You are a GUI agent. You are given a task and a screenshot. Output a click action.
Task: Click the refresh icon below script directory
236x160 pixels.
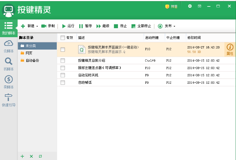[40, 156]
